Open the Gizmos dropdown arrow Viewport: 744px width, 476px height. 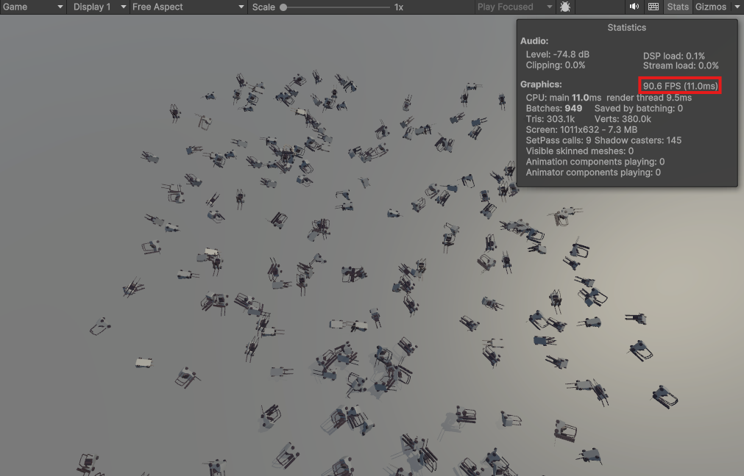tap(737, 7)
